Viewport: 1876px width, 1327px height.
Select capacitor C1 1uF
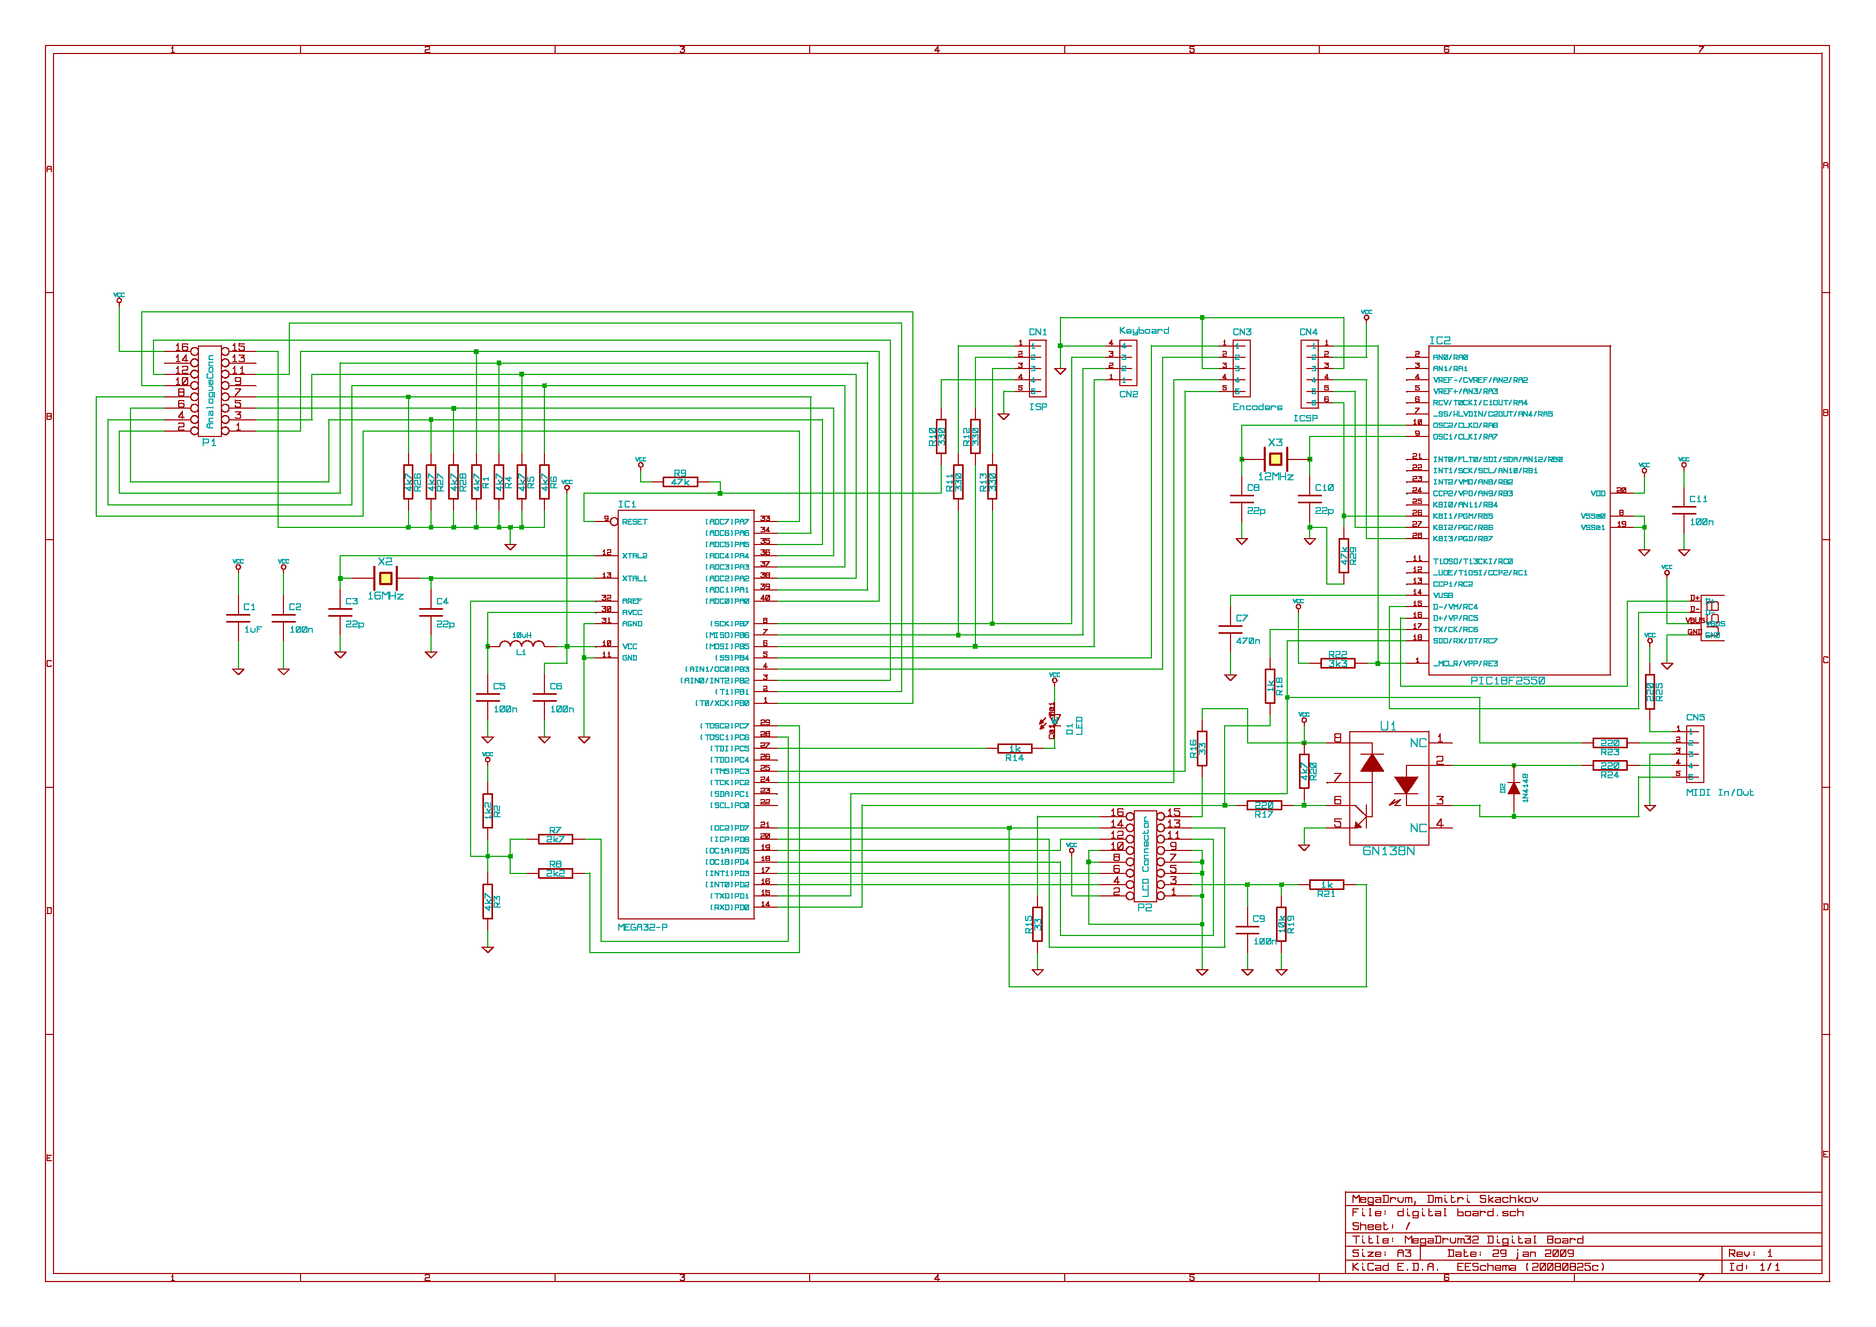(x=239, y=618)
